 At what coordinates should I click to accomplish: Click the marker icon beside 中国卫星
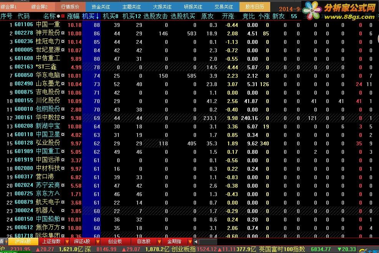click(x=63, y=135)
